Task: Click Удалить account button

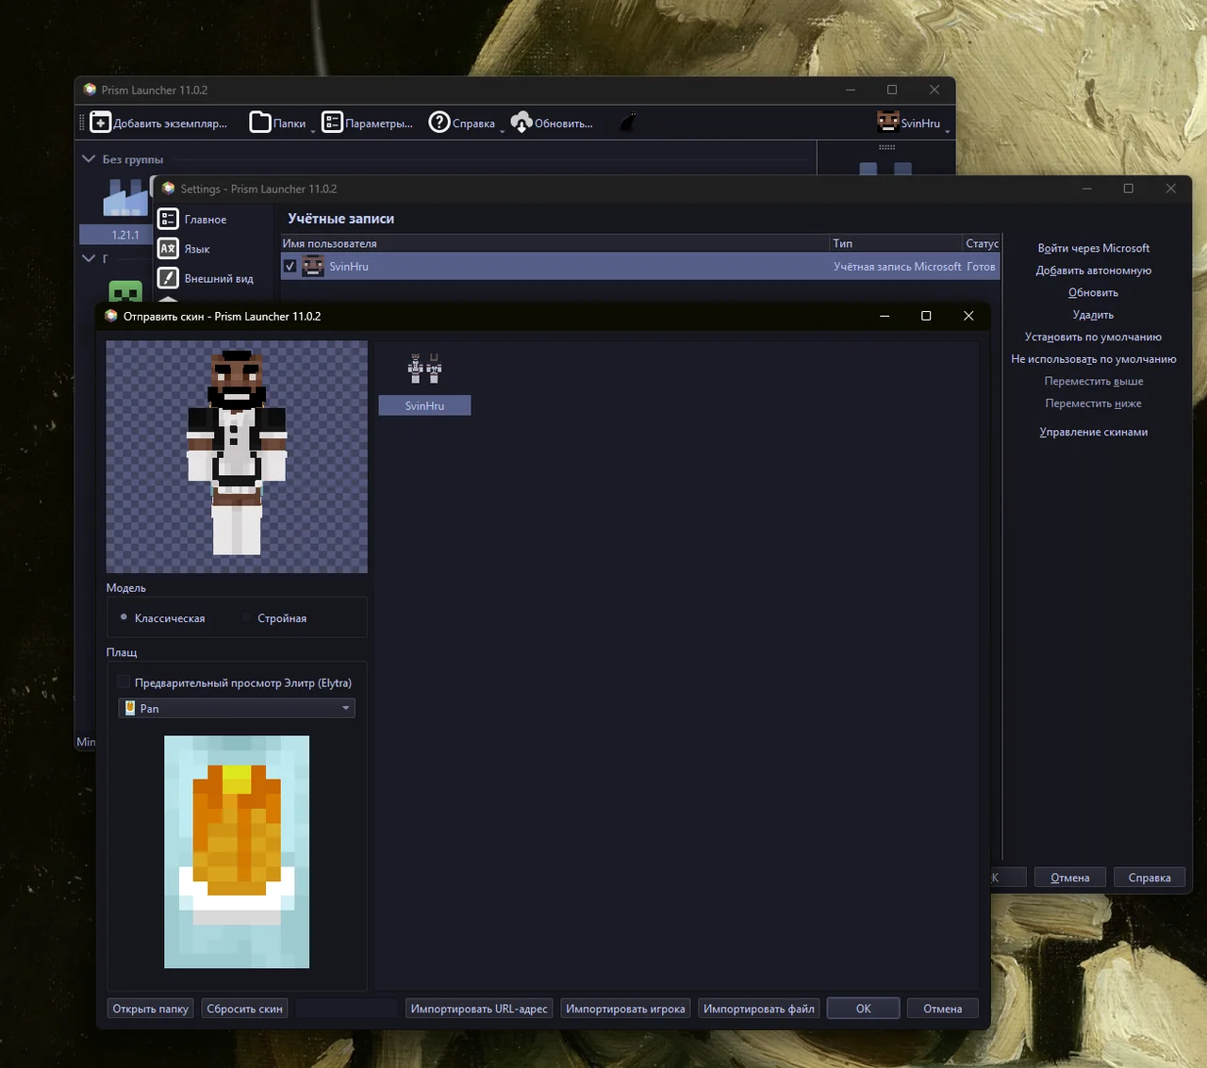Action: tap(1094, 315)
